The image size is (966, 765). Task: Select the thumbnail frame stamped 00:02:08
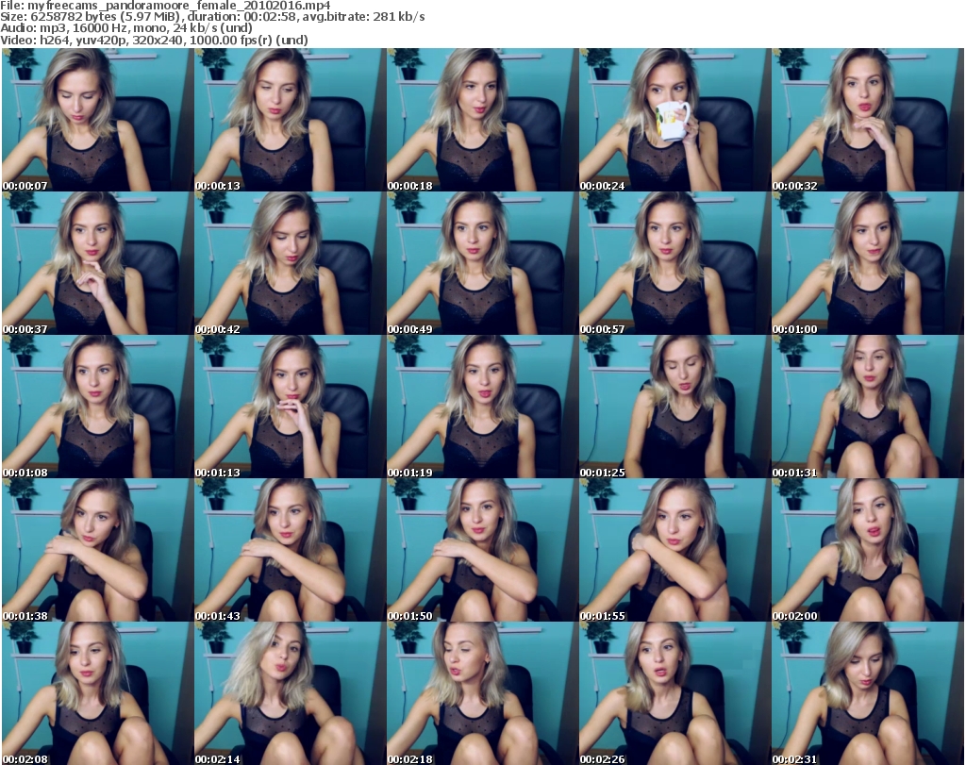tap(97, 693)
